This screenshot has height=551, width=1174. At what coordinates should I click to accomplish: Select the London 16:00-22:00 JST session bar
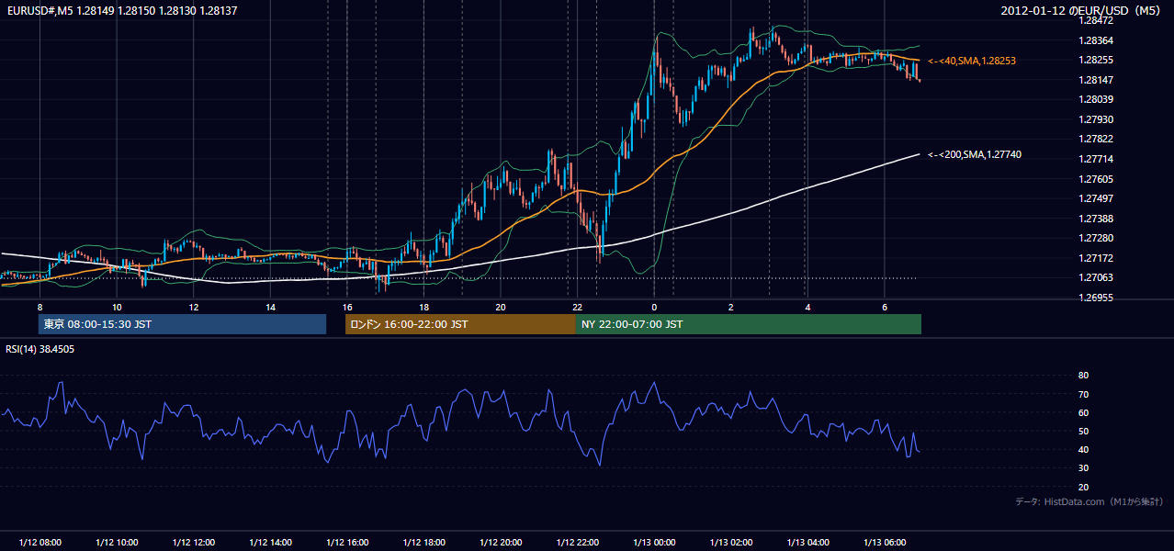pyautogui.click(x=460, y=324)
